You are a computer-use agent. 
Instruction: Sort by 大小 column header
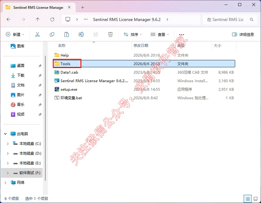coord(218,45)
